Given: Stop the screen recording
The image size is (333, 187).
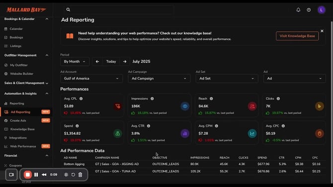Looking at the screenshot, I should point(28,175).
